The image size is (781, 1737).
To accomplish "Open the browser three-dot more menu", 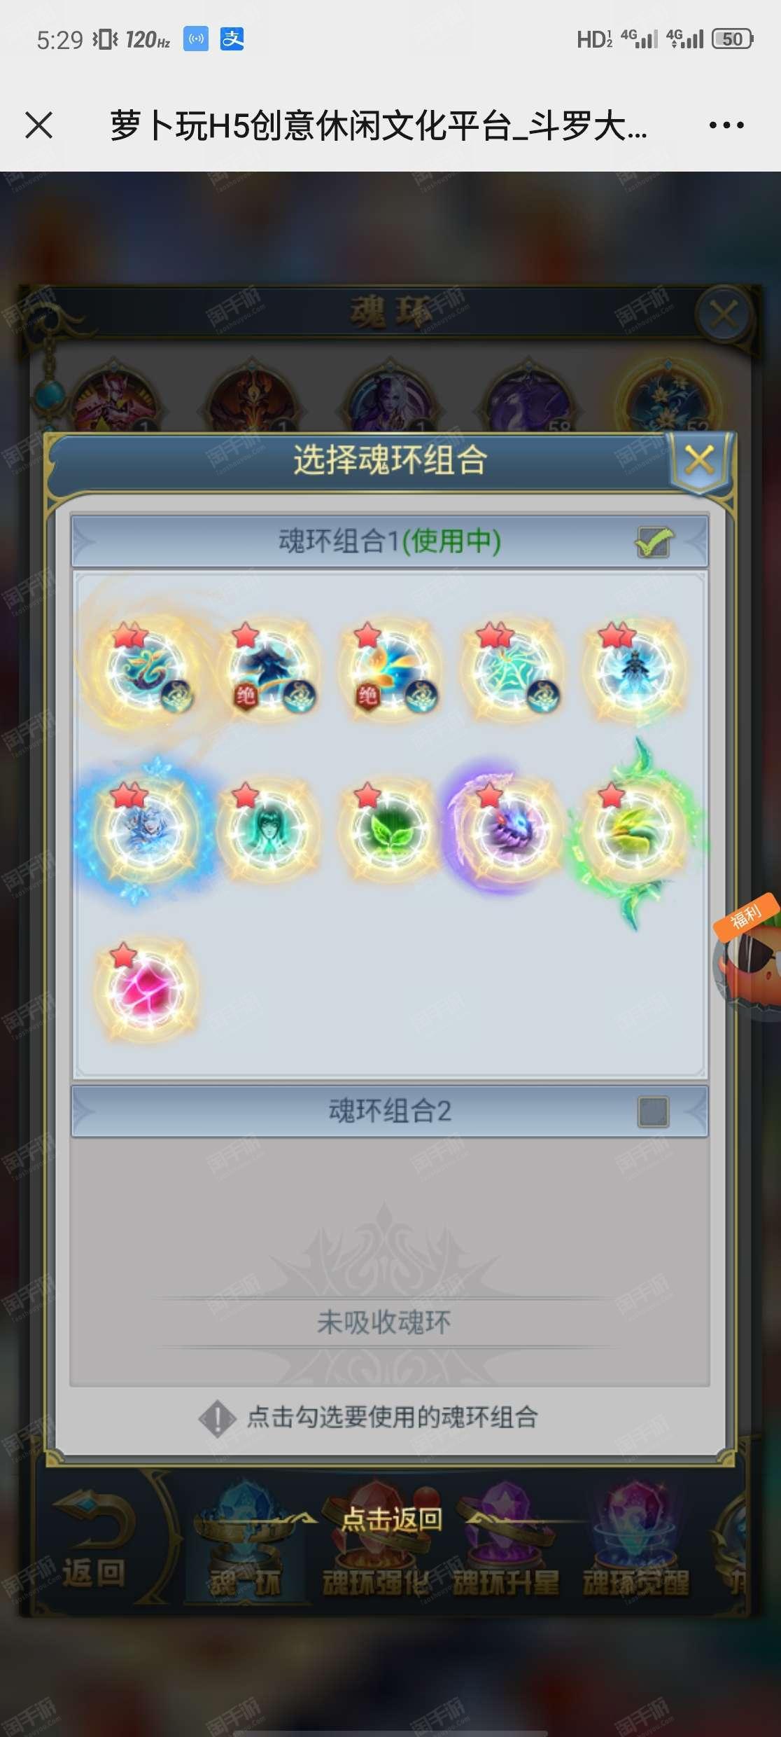I will 726,125.
